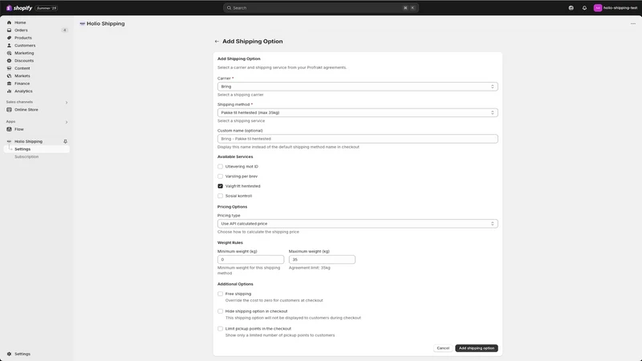The width and height of the screenshot is (642, 361).
Task: Click the Maximum weight (kg) field
Action: (x=322, y=259)
